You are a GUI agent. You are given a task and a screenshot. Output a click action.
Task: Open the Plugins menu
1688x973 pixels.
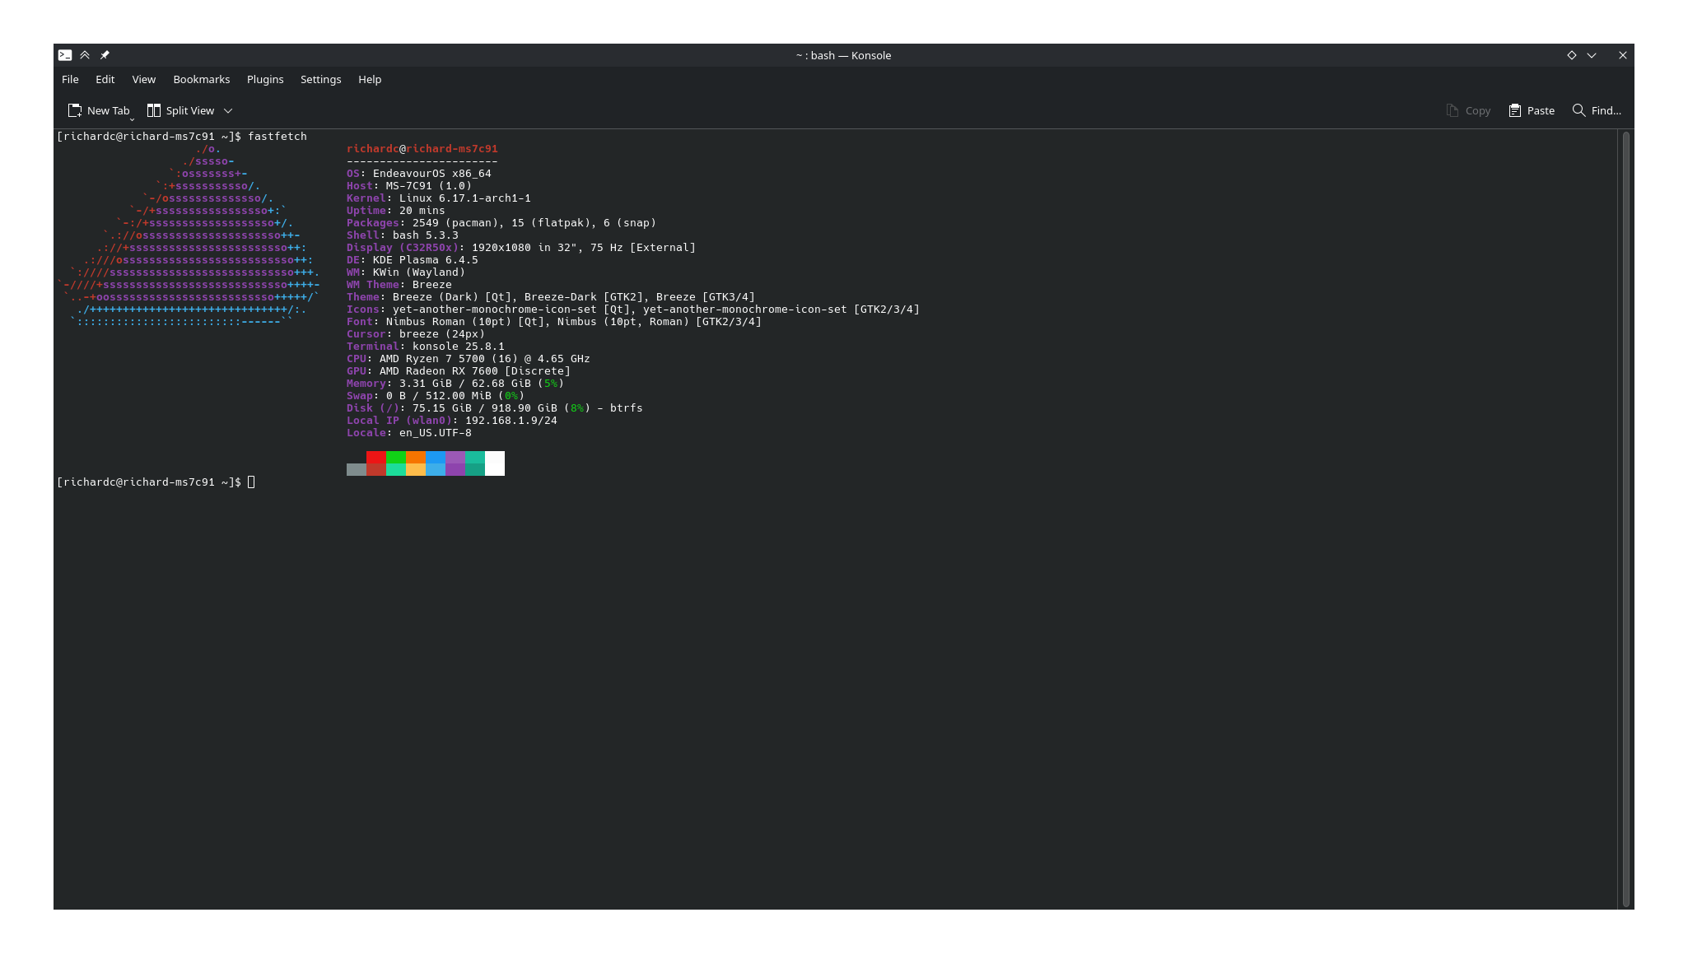(x=265, y=79)
